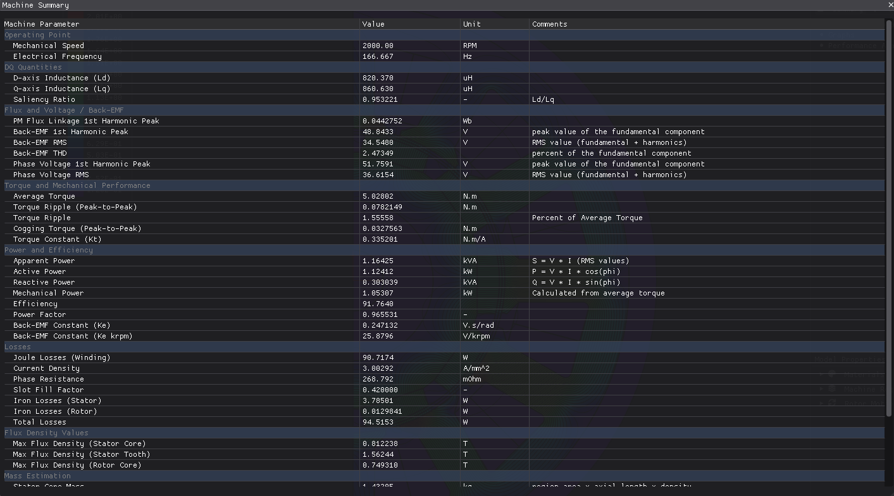Image resolution: width=894 pixels, height=496 pixels.
Task: Close the Machine Summary window
Action: [x=890, y=5]
